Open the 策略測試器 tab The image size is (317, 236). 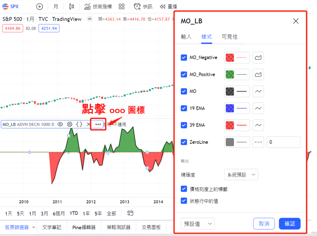[x=119, y=227]
